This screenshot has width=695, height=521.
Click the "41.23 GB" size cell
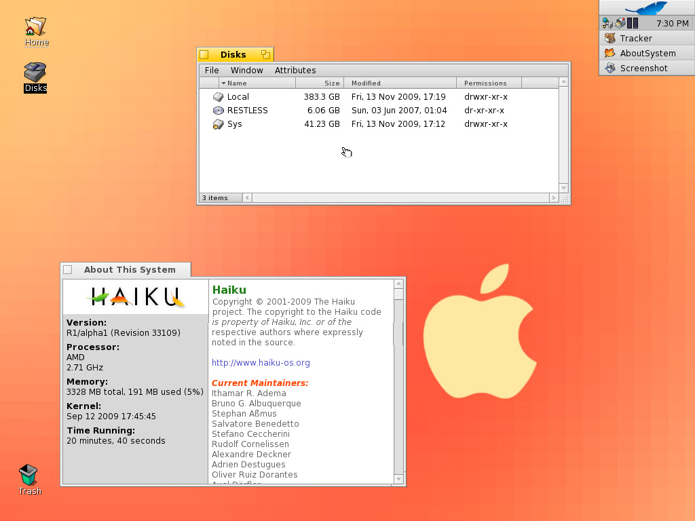322,124
